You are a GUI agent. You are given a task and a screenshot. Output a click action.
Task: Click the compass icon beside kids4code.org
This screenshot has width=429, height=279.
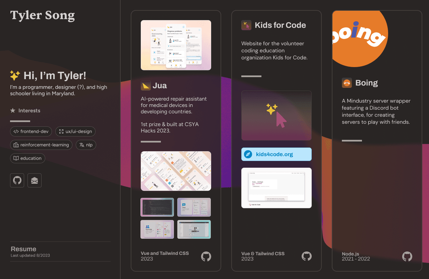click(x=248, y=154)
